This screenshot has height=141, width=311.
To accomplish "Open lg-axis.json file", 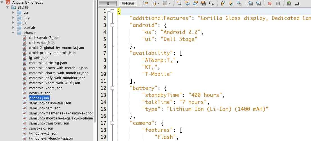I will point(39,58).
